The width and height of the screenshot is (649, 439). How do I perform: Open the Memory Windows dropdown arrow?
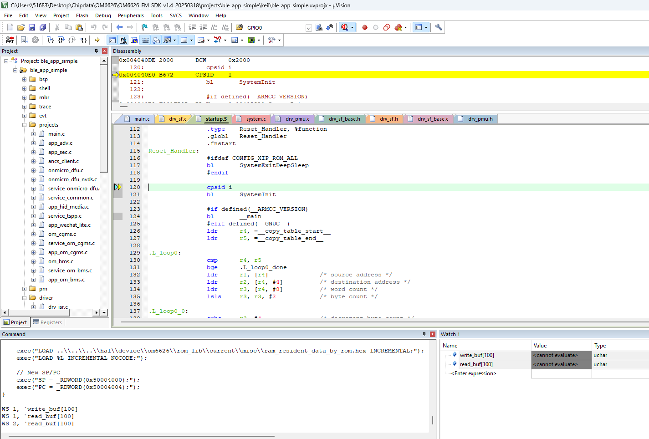point(191,40)
